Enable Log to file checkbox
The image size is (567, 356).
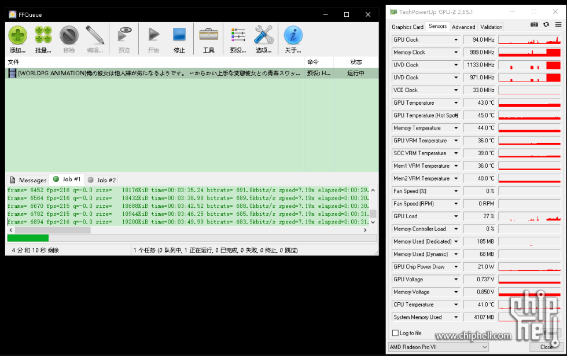395,333
